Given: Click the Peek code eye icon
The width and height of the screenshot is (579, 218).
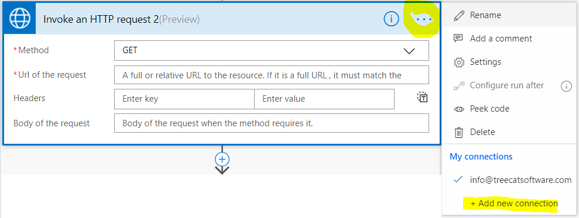Looking at the screenshot, I should click(458, 109).
